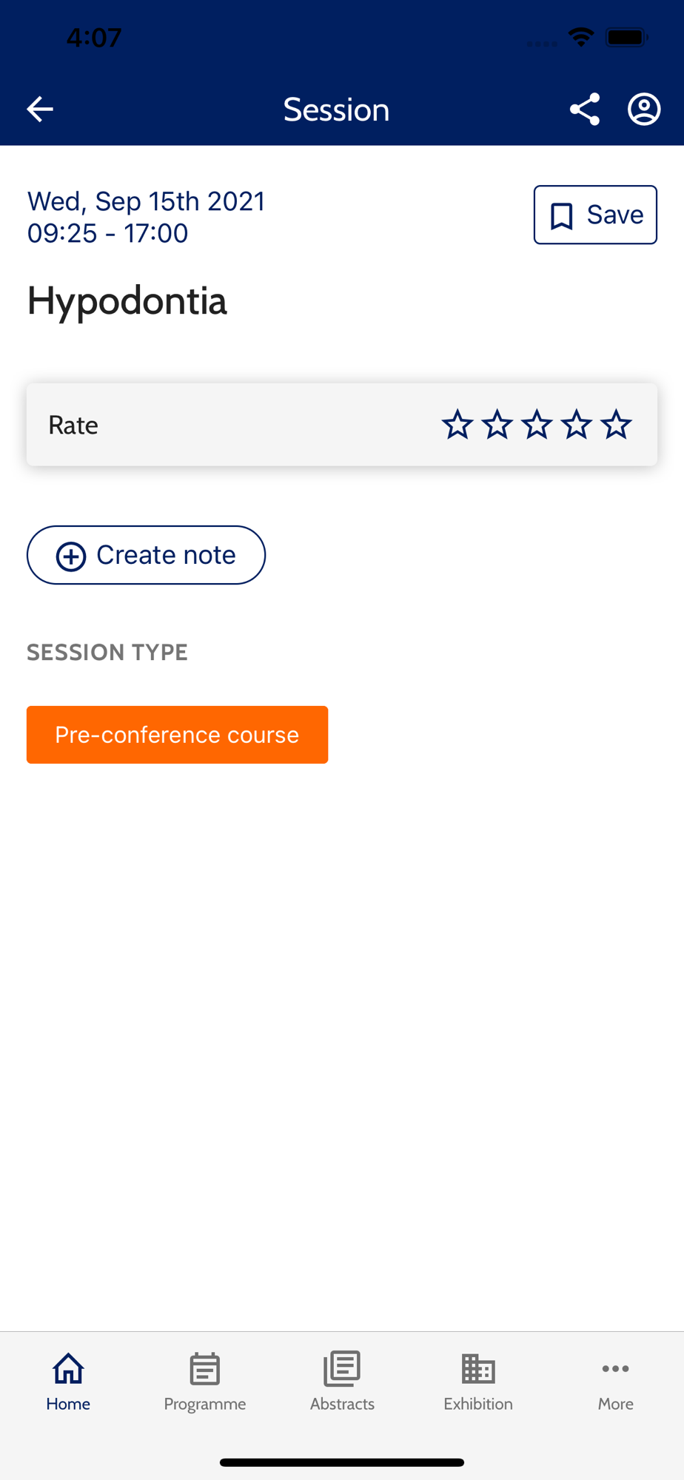Open the user profile icon

pyautogui.click(x=644, y=110)
